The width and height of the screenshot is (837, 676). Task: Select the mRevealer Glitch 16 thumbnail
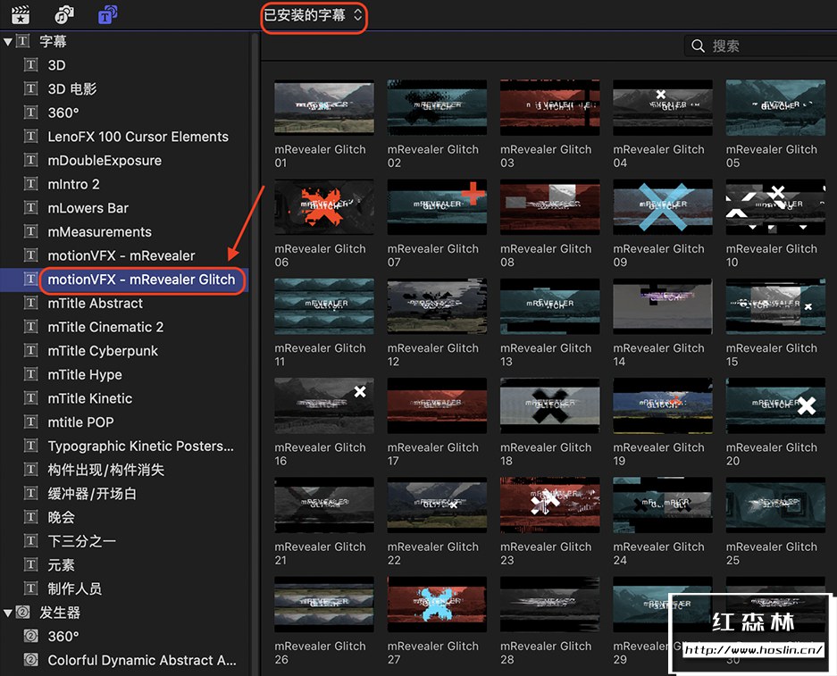click(x=324, y=405)
